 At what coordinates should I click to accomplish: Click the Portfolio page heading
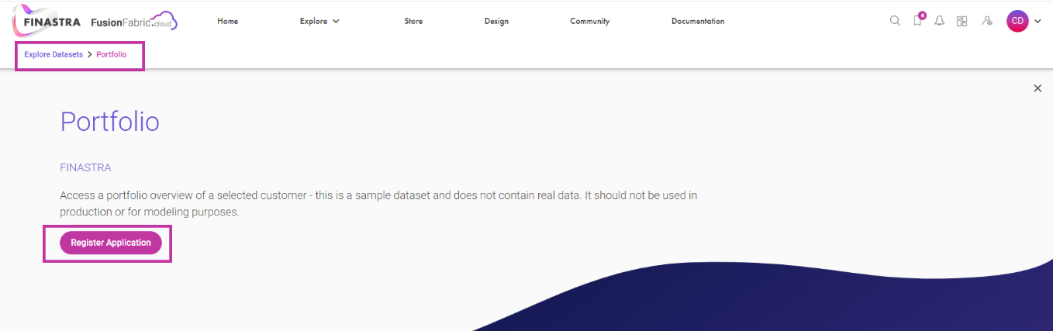(x=110, y=122)
